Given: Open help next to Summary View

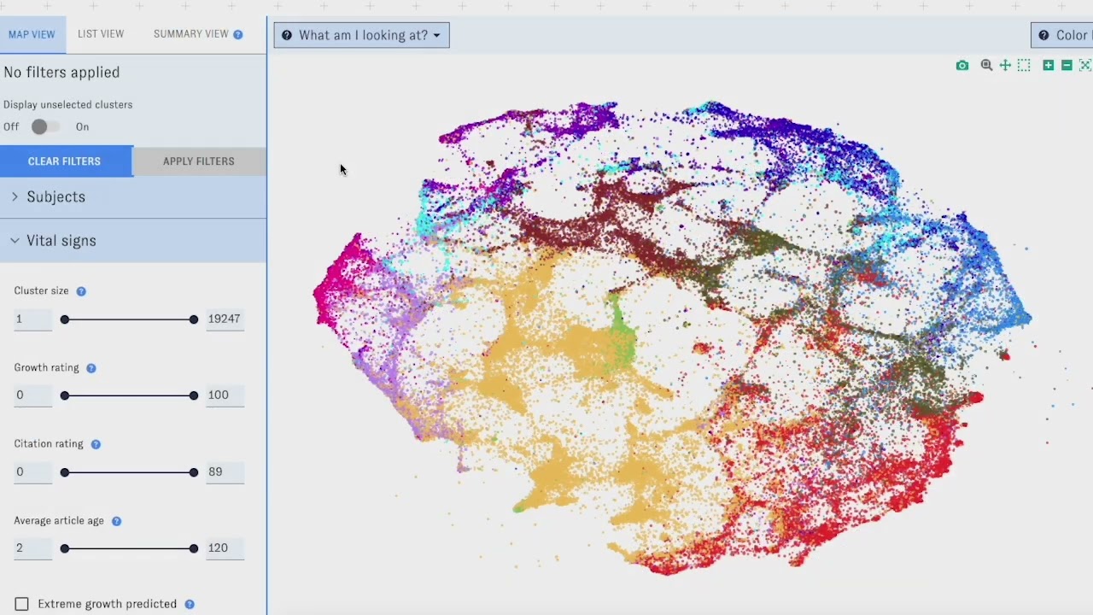Looking at the screenshot, I should coord(238,35).
